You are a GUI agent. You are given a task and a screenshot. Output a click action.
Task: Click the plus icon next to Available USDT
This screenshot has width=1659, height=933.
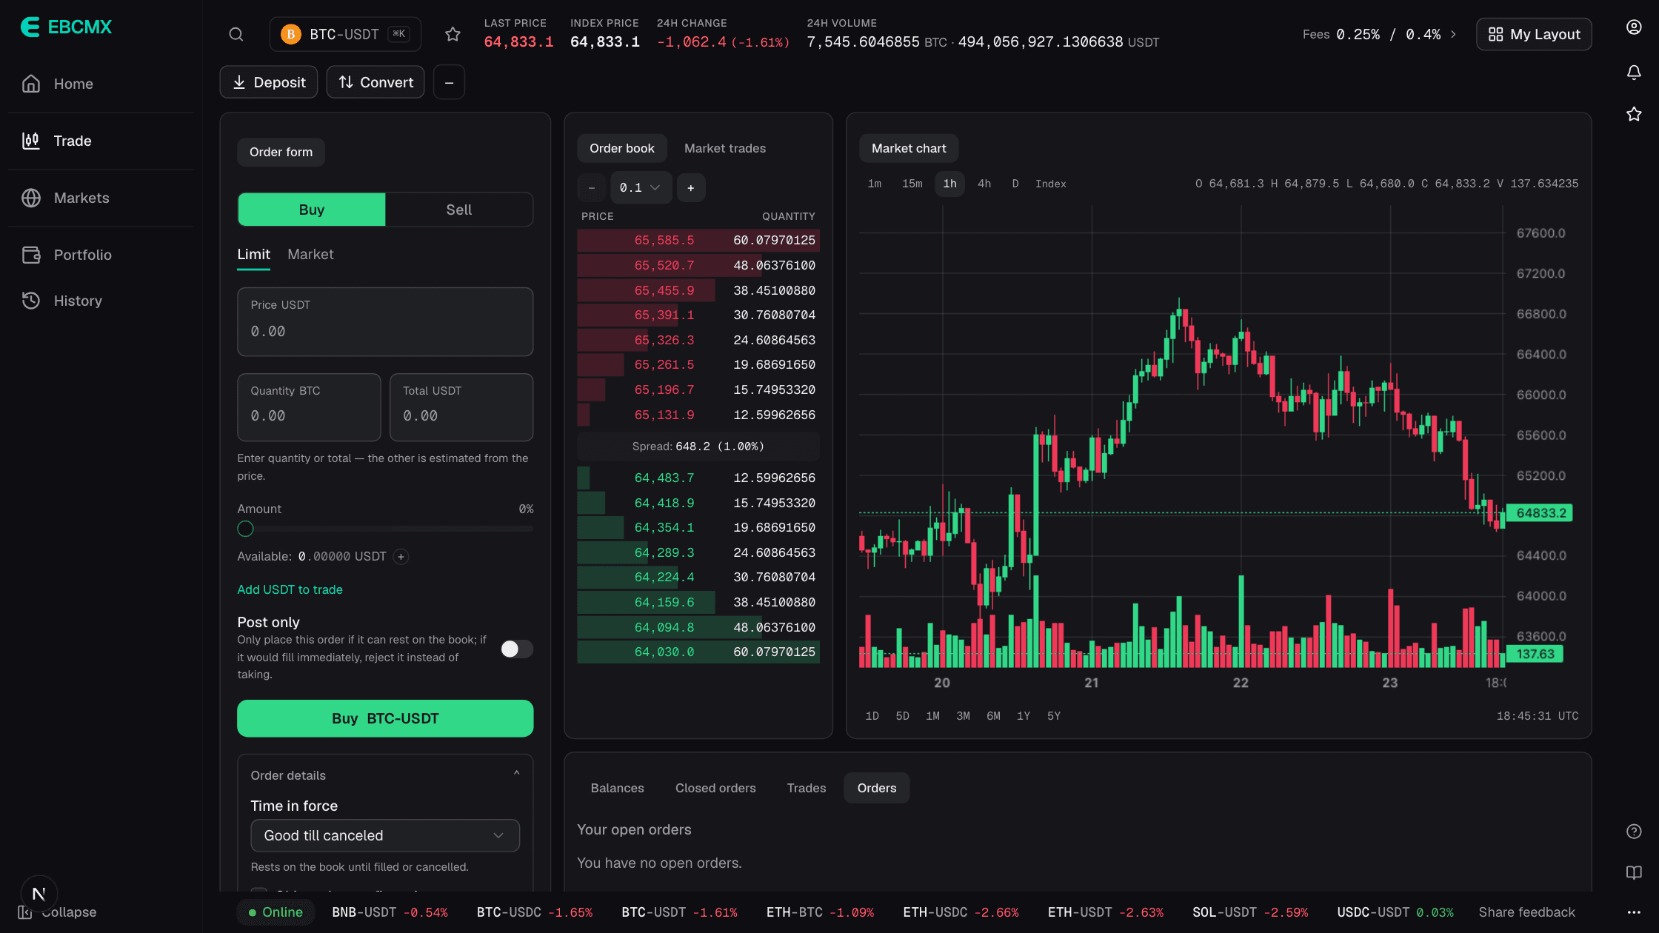tap(401, 556)
